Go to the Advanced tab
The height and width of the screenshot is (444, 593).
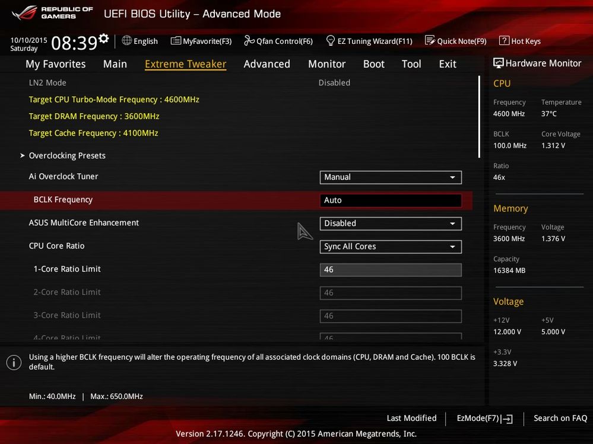pyautogui.click(x=267, y=64)
